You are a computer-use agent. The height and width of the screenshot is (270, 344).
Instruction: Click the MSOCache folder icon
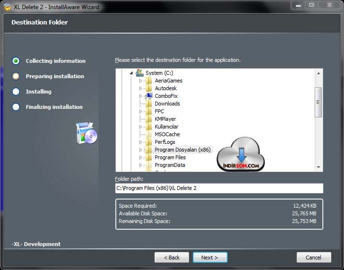point(149,134)
